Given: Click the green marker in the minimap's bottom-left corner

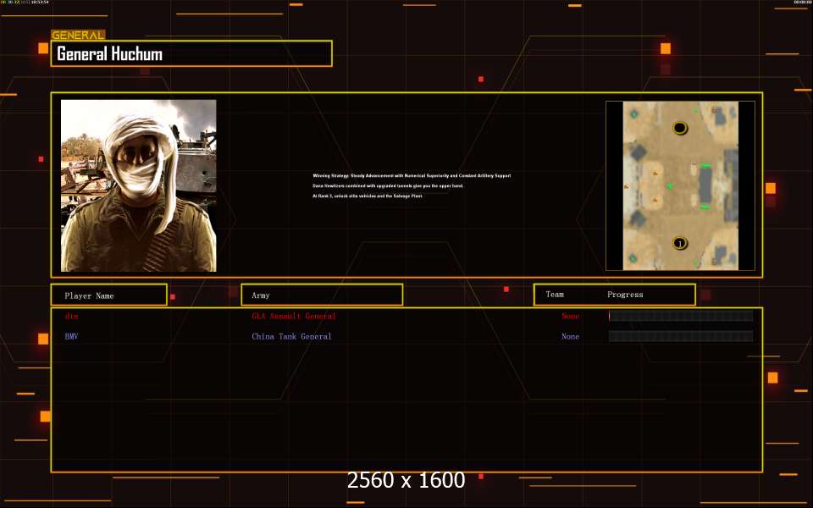Looking at the screenshot, I should click(633, 258).
